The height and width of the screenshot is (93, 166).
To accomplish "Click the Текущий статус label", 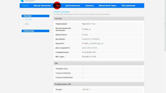I will tap(62, 69).
